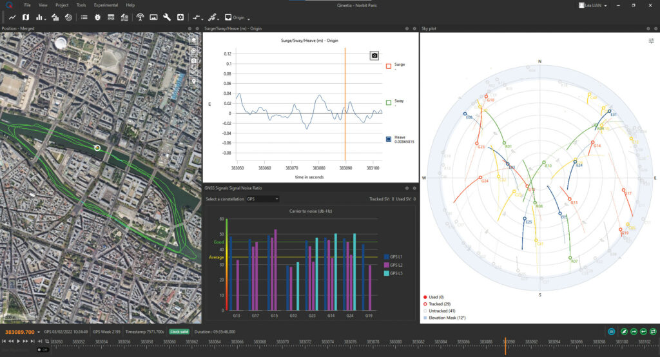Image resolution: width=660 pixels, height=357 pixels.
Task: Click the Elevation Mask (12°) legend entry
Action: [444, 318]
